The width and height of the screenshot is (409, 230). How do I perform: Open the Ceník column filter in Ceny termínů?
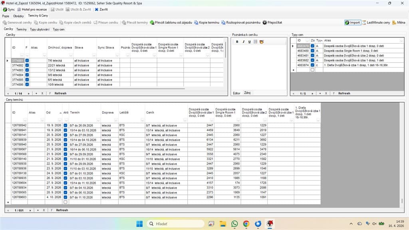pos(185,120)
